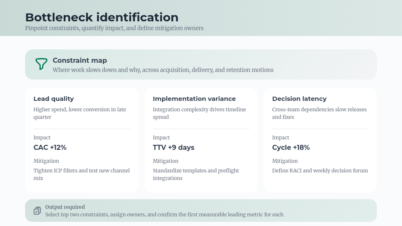Screen dimensions: 402x226
Task: Select the Cycle +18% metric
Action: coord(291,147)
